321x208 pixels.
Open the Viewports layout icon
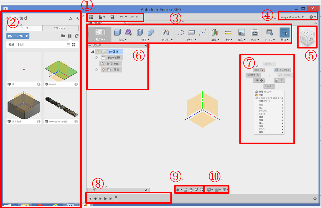(x=224, y=190)
